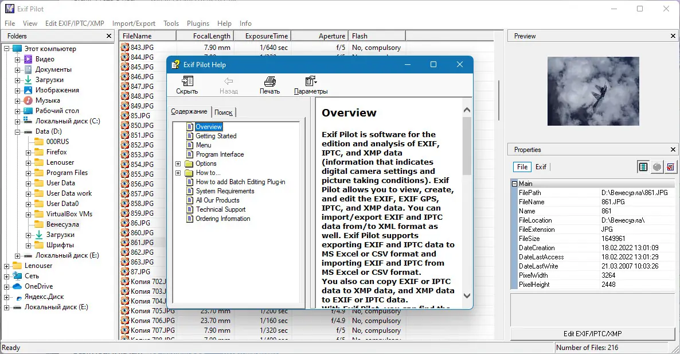The height and width of the screenshot is (354, 680).
Task: Click the red checklist icon in Properties
Action: pos(670,167)
